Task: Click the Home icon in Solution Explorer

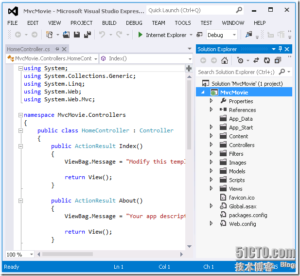Action: point(224,60)
